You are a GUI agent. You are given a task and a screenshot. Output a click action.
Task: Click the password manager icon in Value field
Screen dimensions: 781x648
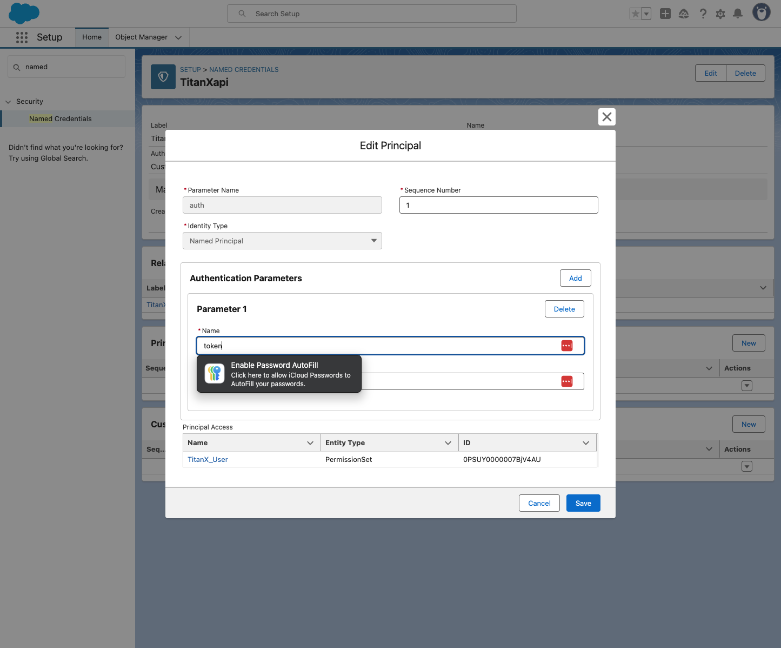567,381
